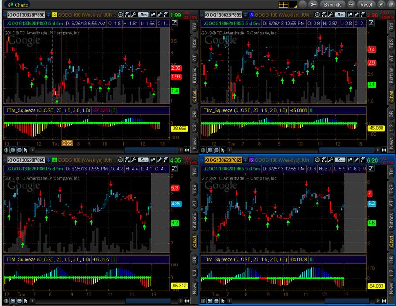This screenshot has width=396, height=306.
Task: Open chart settings wrench in P850 chart
Action: tap(133, 15)
